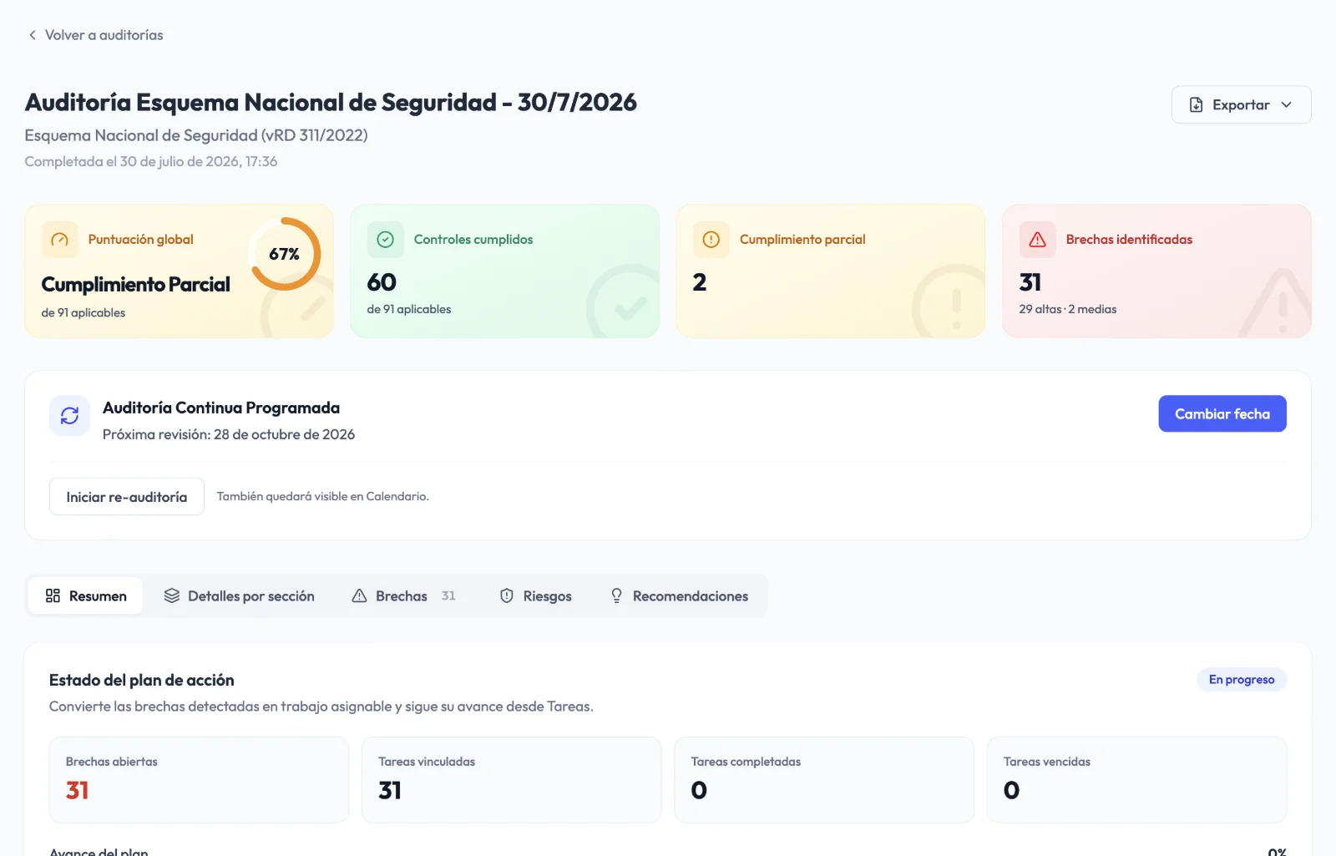Click the 67% circular progress ring
Image resolution: width=1336 pixels, height=856 pixels.
point(285,254)
